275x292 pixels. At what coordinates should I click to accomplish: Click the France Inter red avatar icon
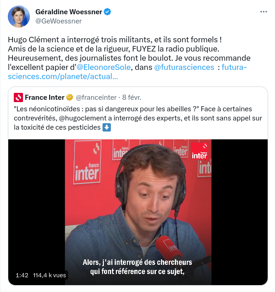(x=18, y=97)
